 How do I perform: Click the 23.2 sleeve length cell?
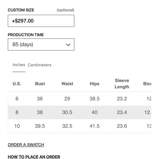[122, 99]
